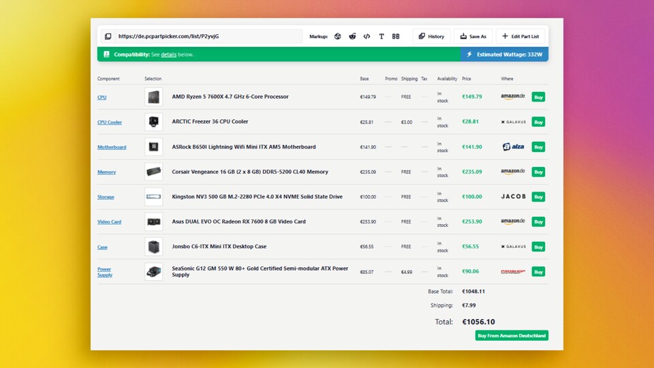Viewport: 654px width, 368px height.
Task: Open the compatibility details link
Action: click(x=168, y=55)
